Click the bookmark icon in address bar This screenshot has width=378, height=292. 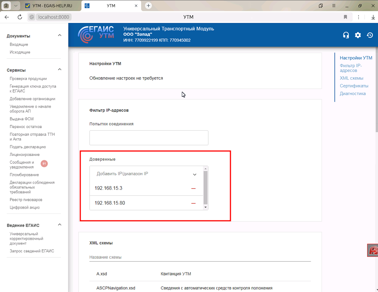[345, 17]
